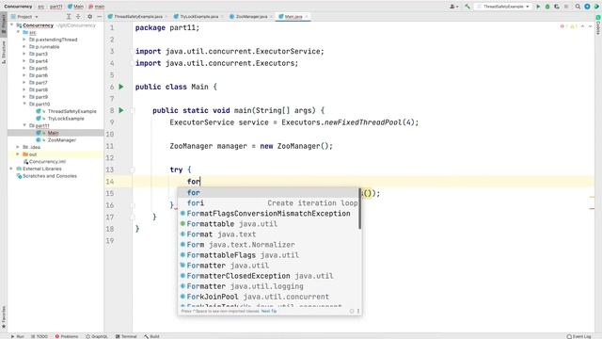This screenshot has width=602, height=339.
Task: Hide the Project tool window
Action: [99, 17]
